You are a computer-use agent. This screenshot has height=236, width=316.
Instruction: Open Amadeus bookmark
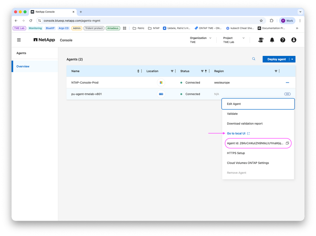pyautogui.click(x=113, y=28)
